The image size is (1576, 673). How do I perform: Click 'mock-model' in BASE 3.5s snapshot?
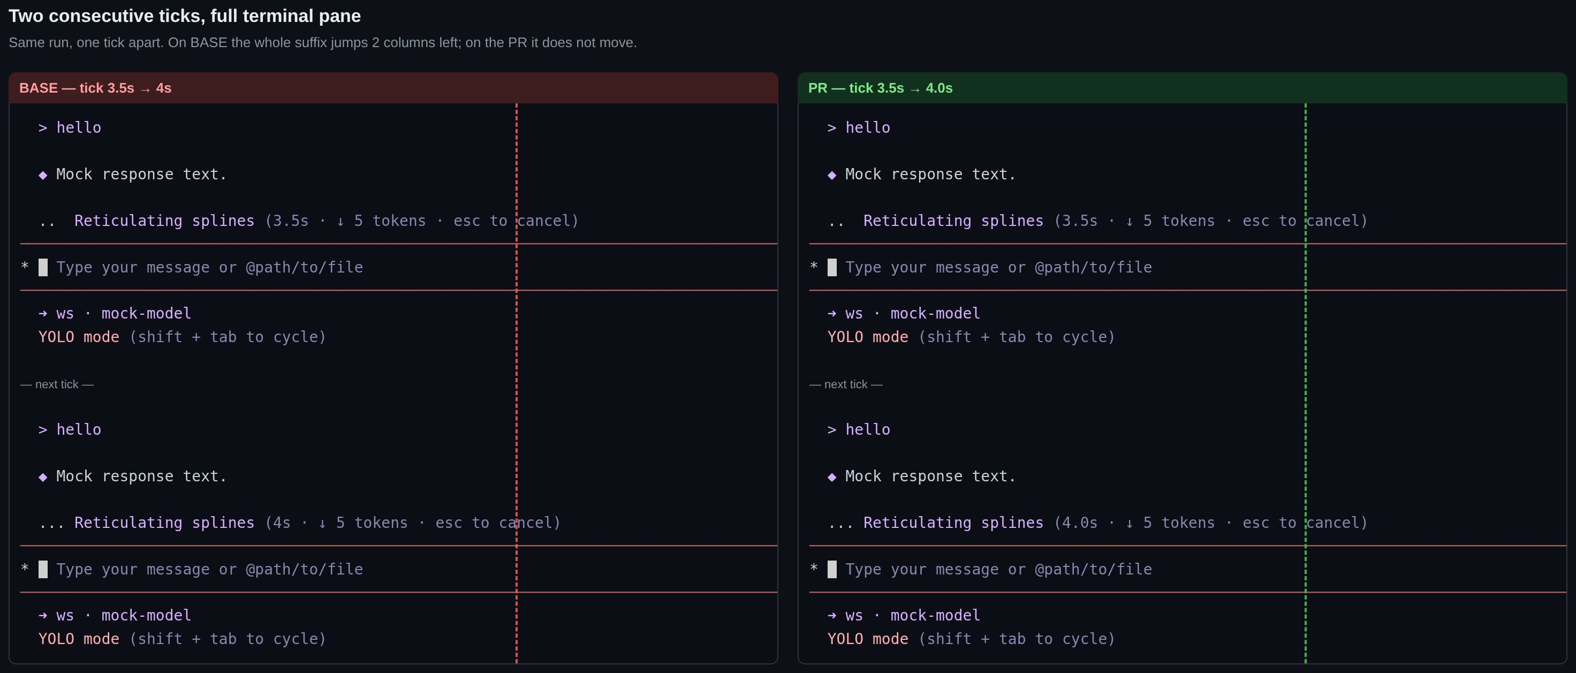(x=146, y=314)
